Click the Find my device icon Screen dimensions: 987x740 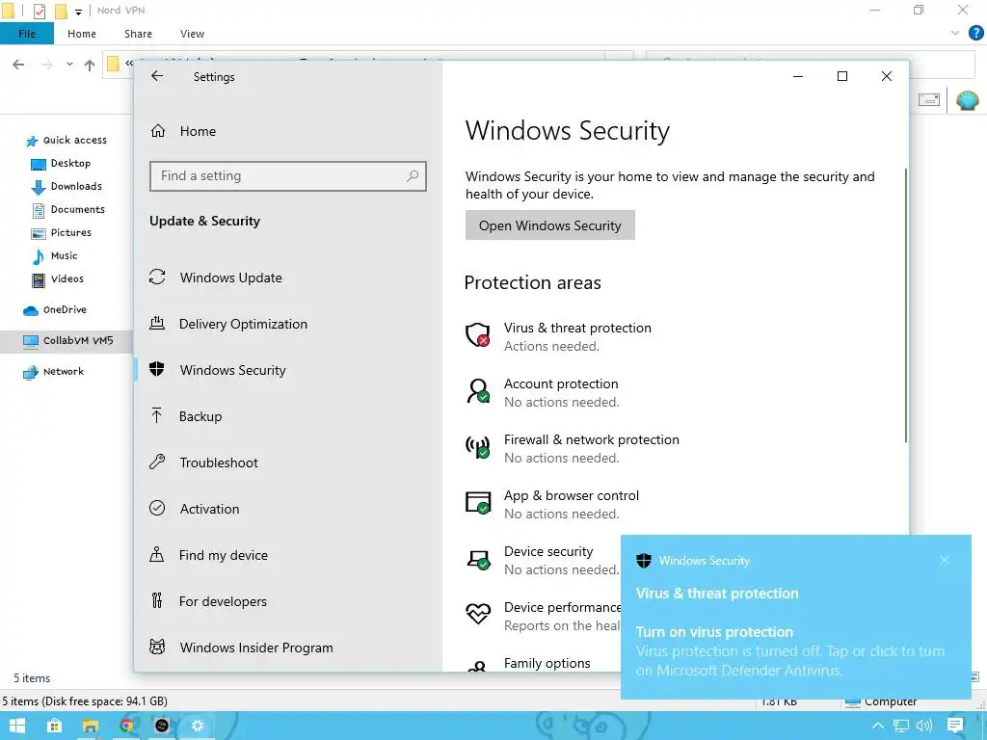157,554
